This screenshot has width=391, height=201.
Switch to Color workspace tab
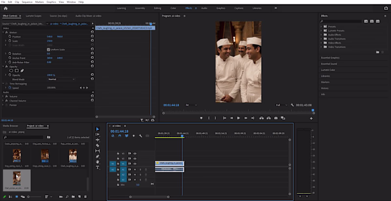173,8
